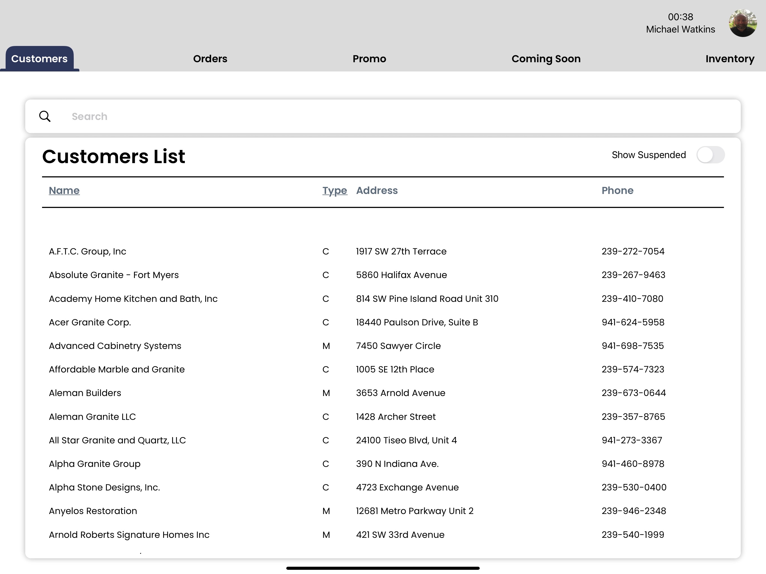The height and width of the screenshot is (574, 766).
Task: Click the search magnifier icon
Action: tap(45, 116)
